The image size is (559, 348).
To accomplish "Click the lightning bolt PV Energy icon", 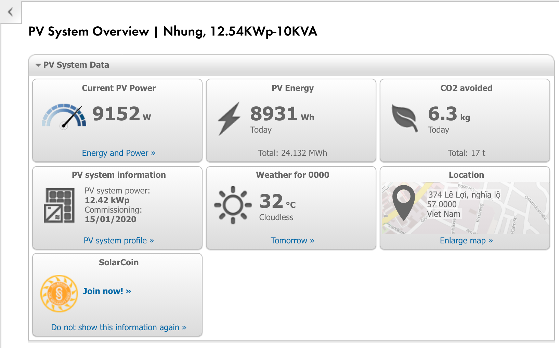I will [x=229, y=119].
